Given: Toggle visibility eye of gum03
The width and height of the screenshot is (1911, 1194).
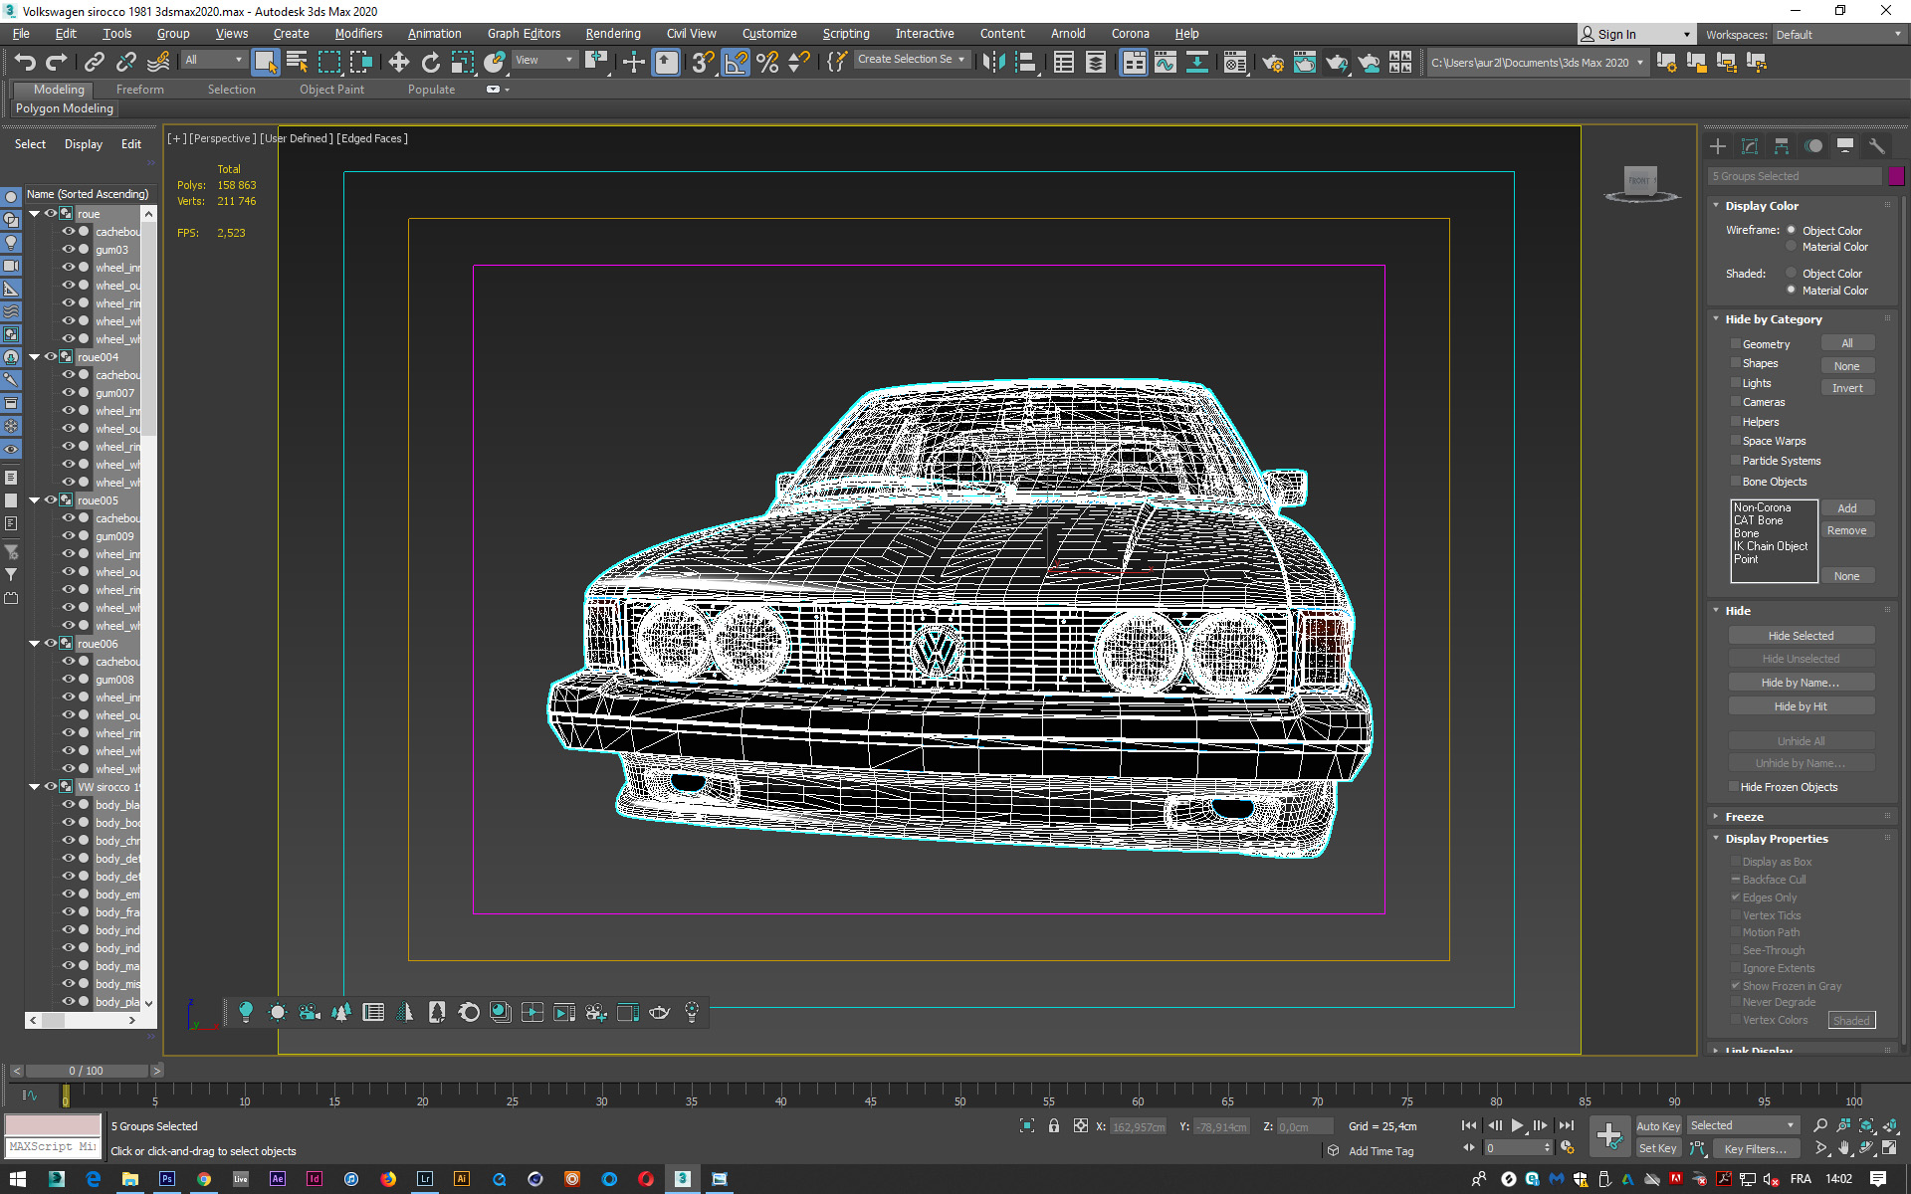Looking at the screenshot, I should [69, 250].
